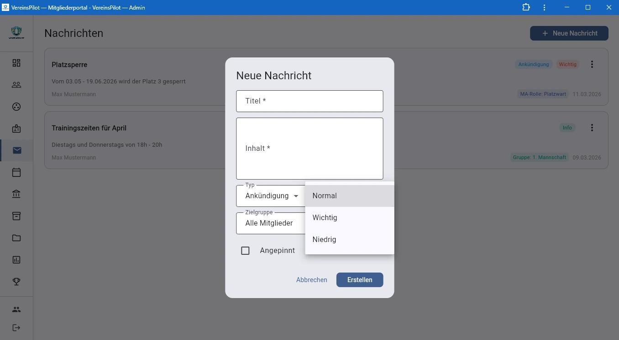The height and width of the screenshot is (340, 619).
Task: Open the three-dot menu for Trainingszeiten
Action: click(592, 128)
